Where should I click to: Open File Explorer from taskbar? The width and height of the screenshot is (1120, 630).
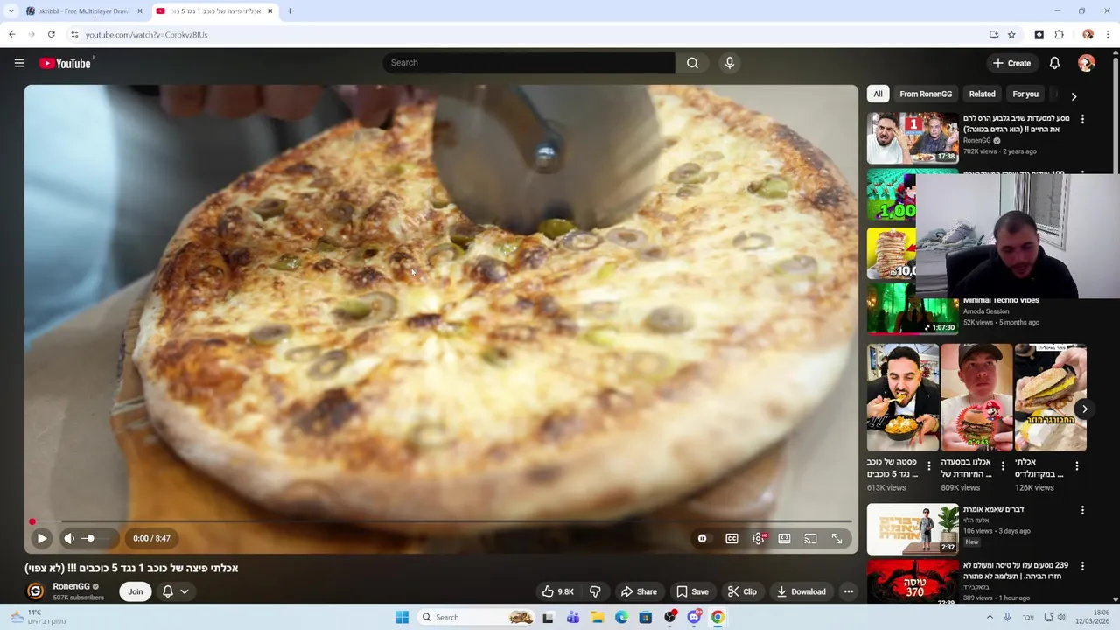pyautogui.click(x=598, y=617)
